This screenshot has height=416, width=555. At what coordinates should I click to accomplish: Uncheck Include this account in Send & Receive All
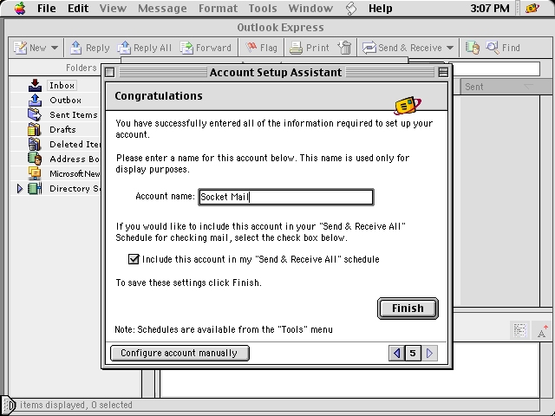pos(134,259)
